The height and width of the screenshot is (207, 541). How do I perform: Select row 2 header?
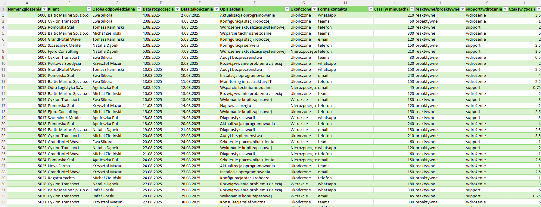[x=3, y=15]
